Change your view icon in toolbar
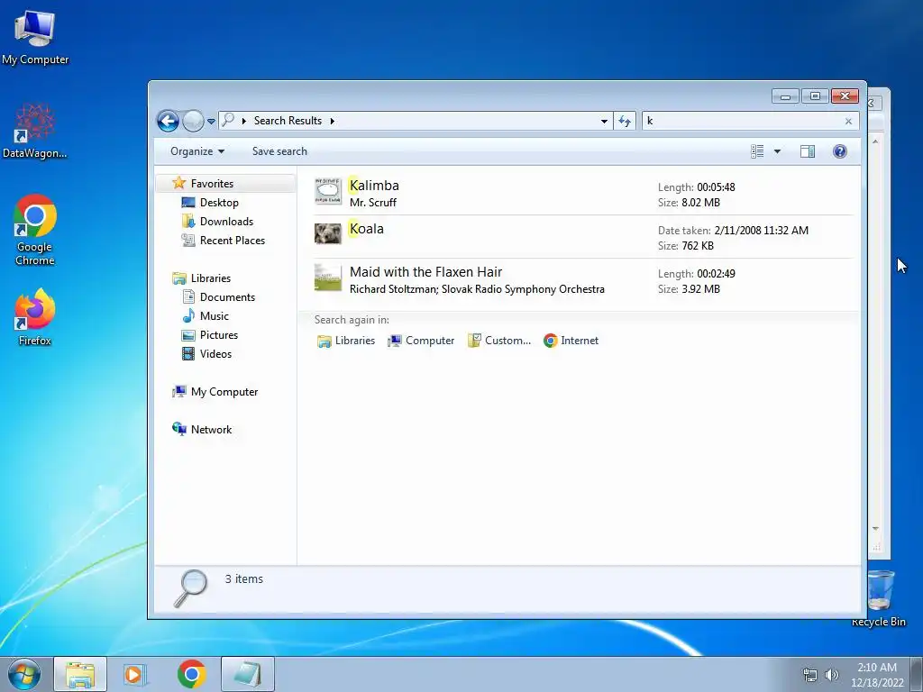Viewport: 923px width, 692px height. click(x=757, y=151)
